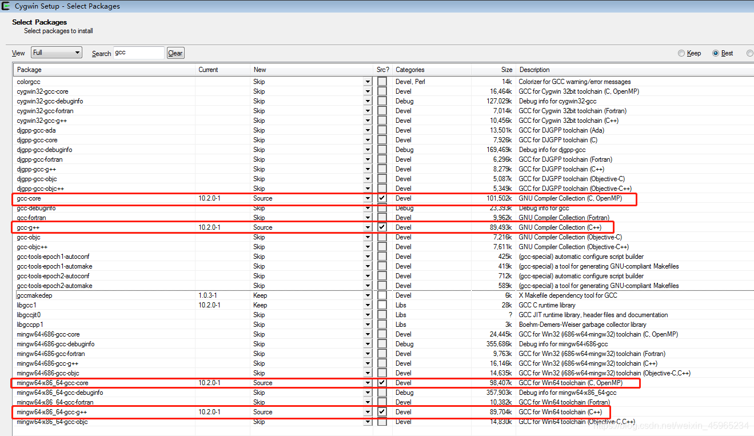754x436 pixels.
Task: Open the New dropdown for cygwin32-gcc-core
Action: pyautogui.click(x=368, y=91)
